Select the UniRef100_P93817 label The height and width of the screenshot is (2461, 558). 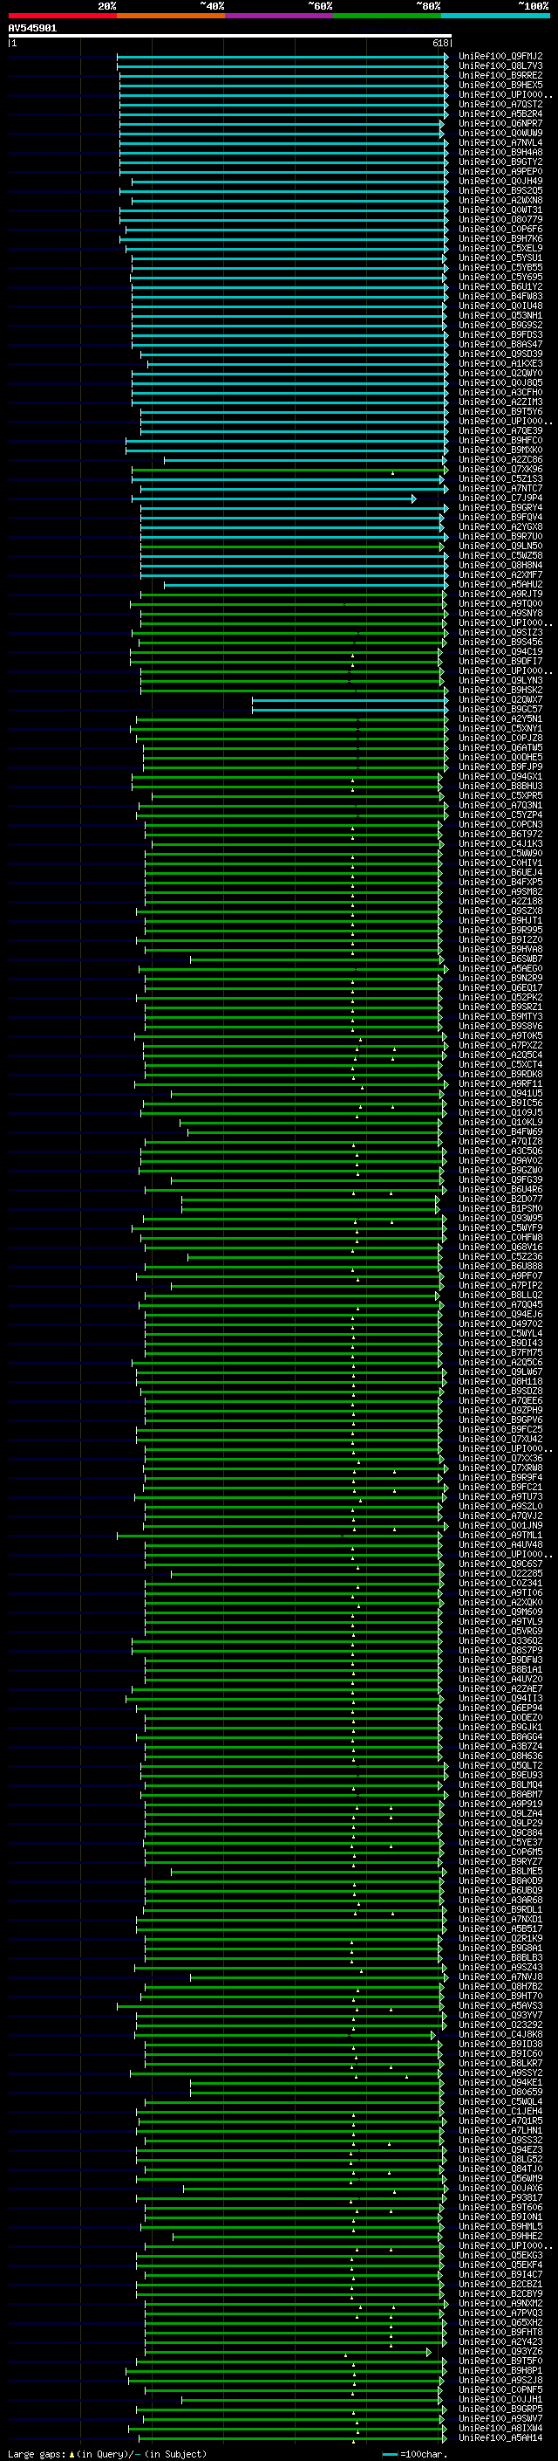click(500, 2198)
